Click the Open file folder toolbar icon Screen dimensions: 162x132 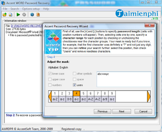(x=5, y=15)
